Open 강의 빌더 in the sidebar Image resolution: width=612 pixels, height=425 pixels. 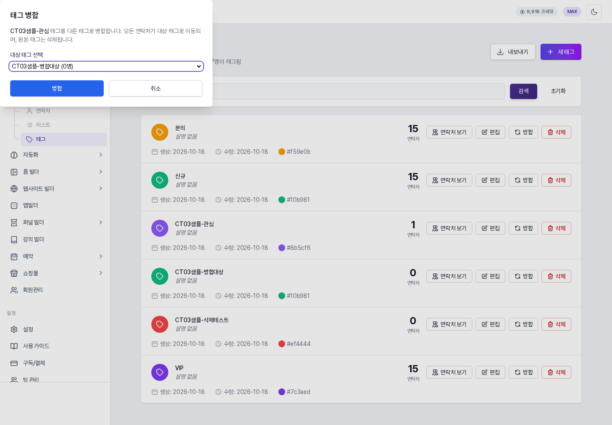55,239
